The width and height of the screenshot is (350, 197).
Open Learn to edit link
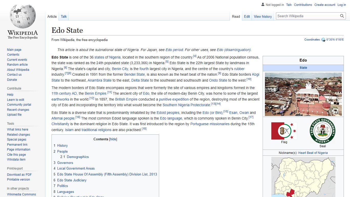tap(16, 100)
